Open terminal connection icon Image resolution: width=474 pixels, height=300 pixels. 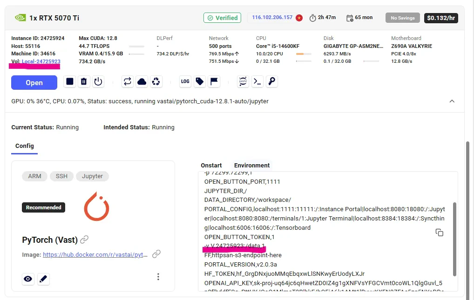pyautogui.click(x=257, y=81)
